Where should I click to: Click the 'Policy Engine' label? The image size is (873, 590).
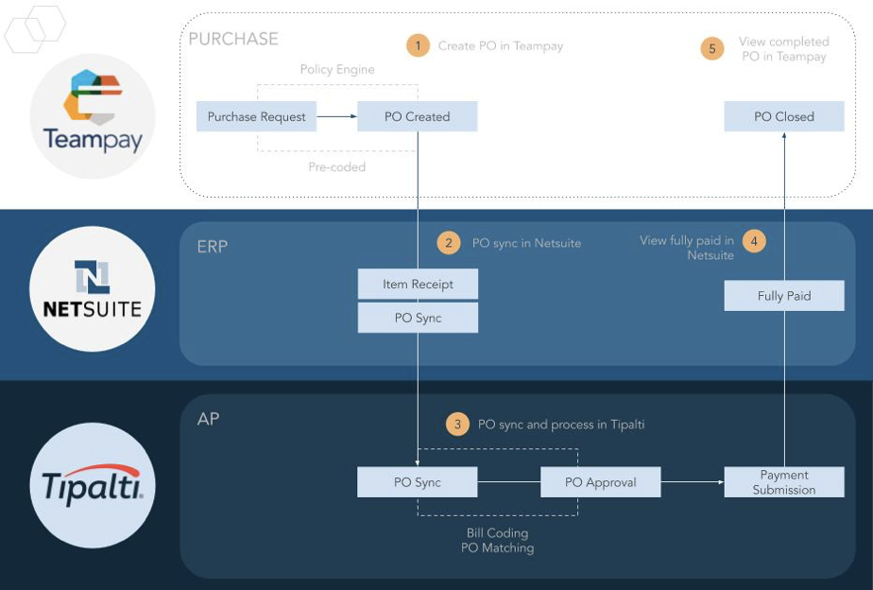point(337,70)
